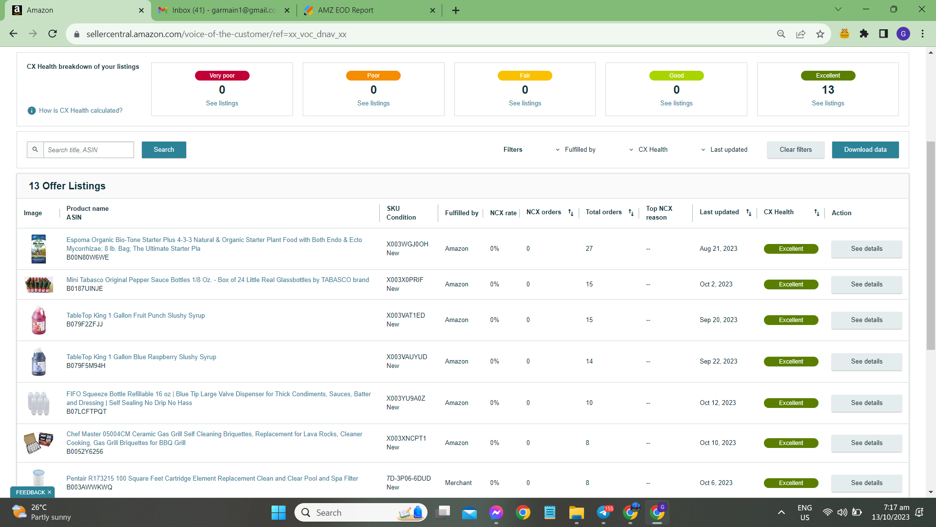Click the Very poor red badge
Screen dimensions: 936x527
222,76
